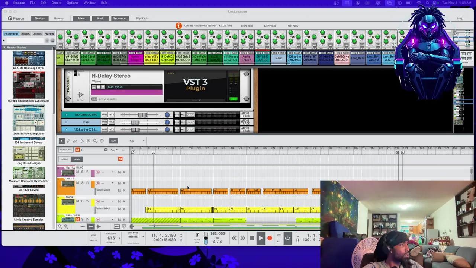The height and width of the screenshot is (268, 476).
Task: Click SEQ button on starz audio track
Action: tap(177, 122)
